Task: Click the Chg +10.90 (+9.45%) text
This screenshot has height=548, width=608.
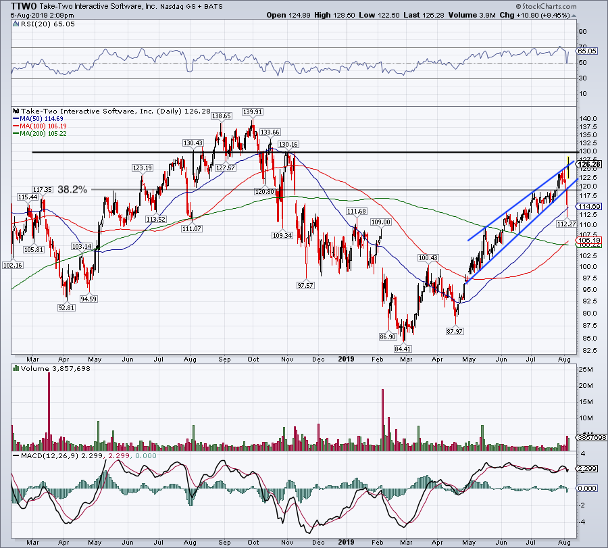Action: click(x=534, y=15)
